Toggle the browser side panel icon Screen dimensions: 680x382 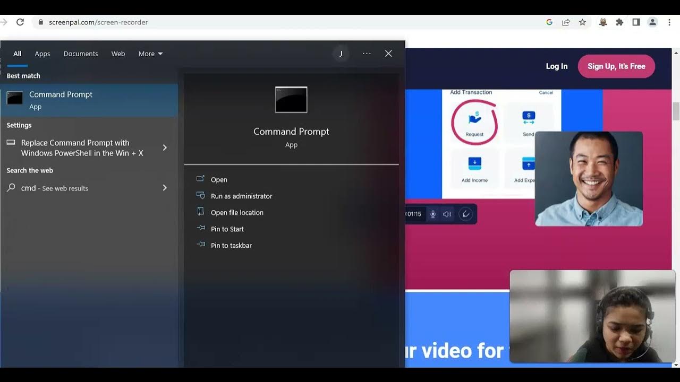[x=636, y=22]
